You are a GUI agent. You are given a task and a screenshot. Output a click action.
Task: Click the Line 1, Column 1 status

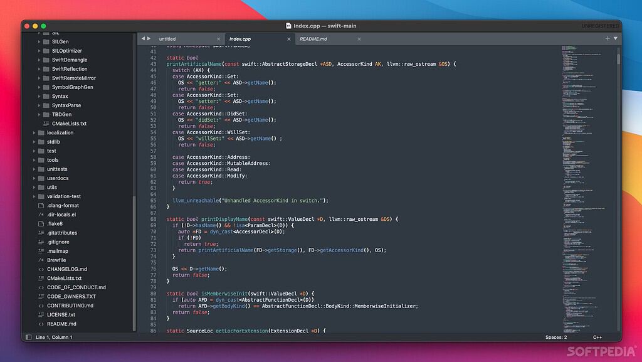pyautogui.click(x=54, y=337)
